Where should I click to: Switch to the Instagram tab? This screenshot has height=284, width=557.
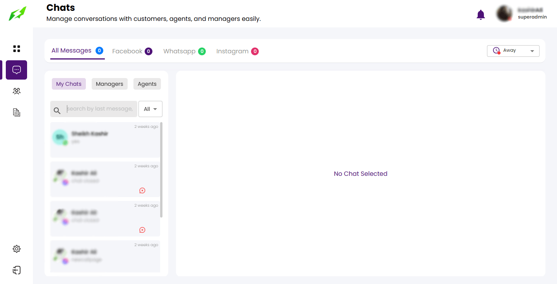[232, 51]
